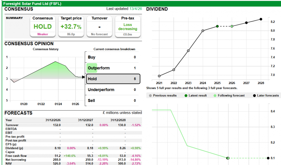
Task: Select the 2021 dividend data point
Action: coord(159,76)
